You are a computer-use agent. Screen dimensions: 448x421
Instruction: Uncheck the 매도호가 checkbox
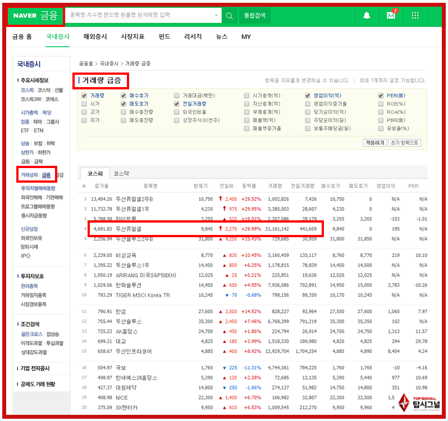click(x=124, y=104)
